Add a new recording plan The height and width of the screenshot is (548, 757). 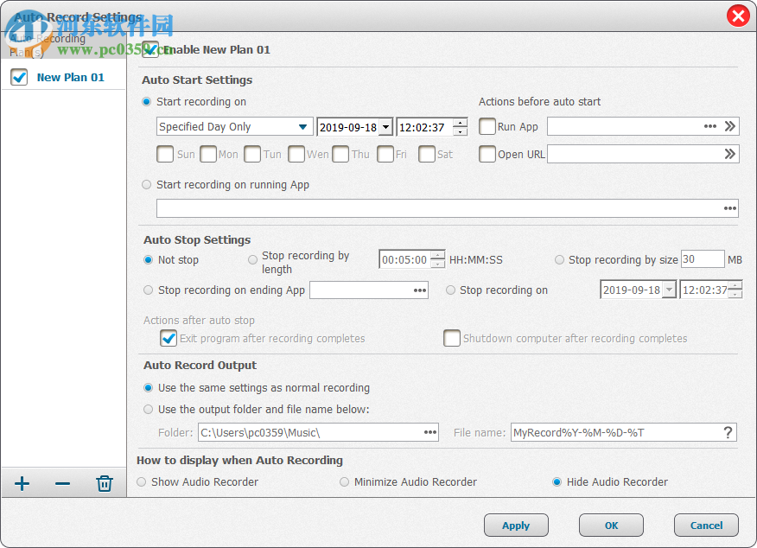pos(21,483)
